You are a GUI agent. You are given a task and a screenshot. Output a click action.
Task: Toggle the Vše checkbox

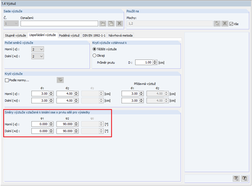[231, 24]
